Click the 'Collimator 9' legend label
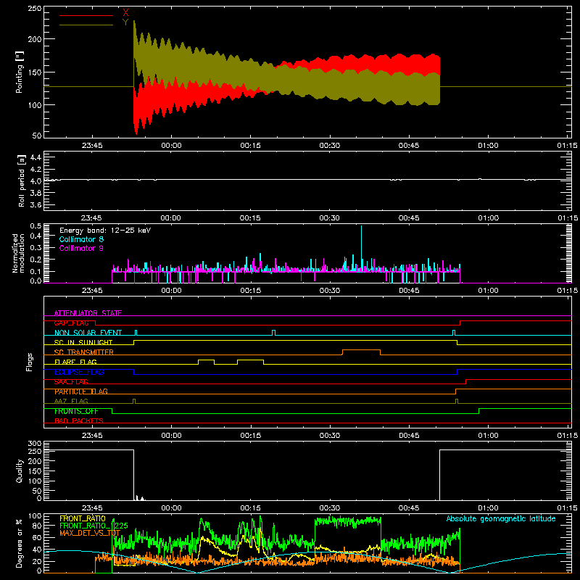 81,248
